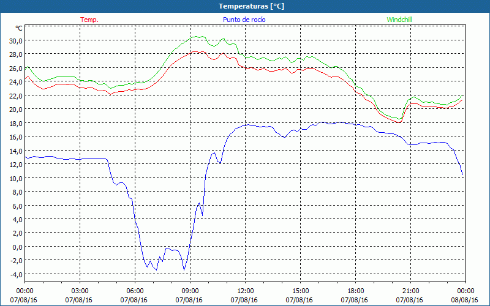The width and height of the screenshot is (490, 306).
Task: Click the 12,0 y-axis value
Action: coord(16,165)
